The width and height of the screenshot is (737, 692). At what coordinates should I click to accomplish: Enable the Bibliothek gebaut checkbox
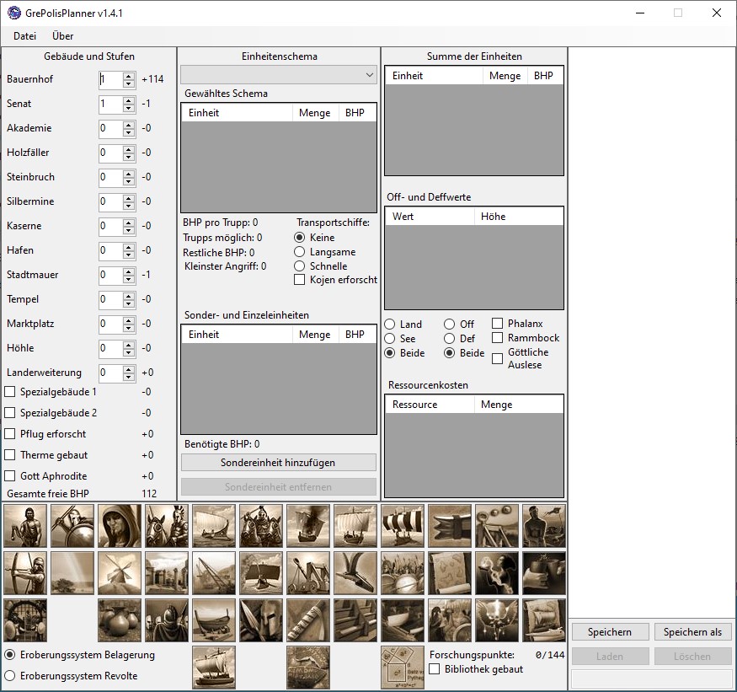coord(435,668)
